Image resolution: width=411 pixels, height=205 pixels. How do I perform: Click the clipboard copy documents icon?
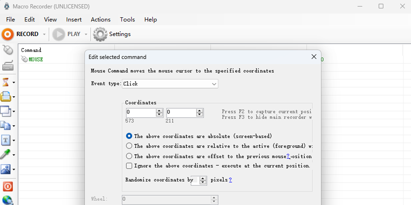pos(6,126)
